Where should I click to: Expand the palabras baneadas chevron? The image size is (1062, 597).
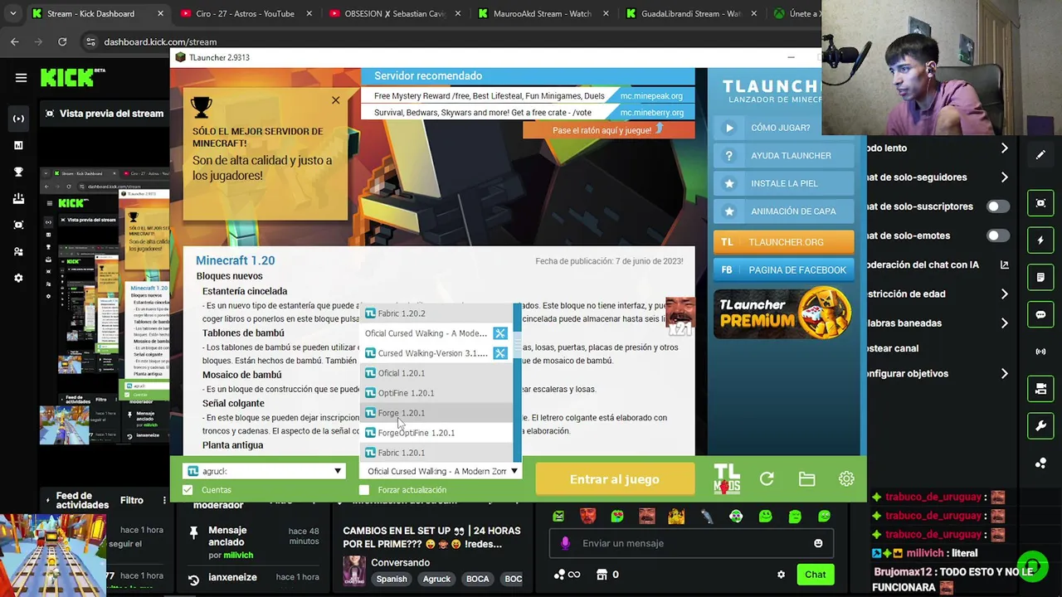coord(1004,323)
